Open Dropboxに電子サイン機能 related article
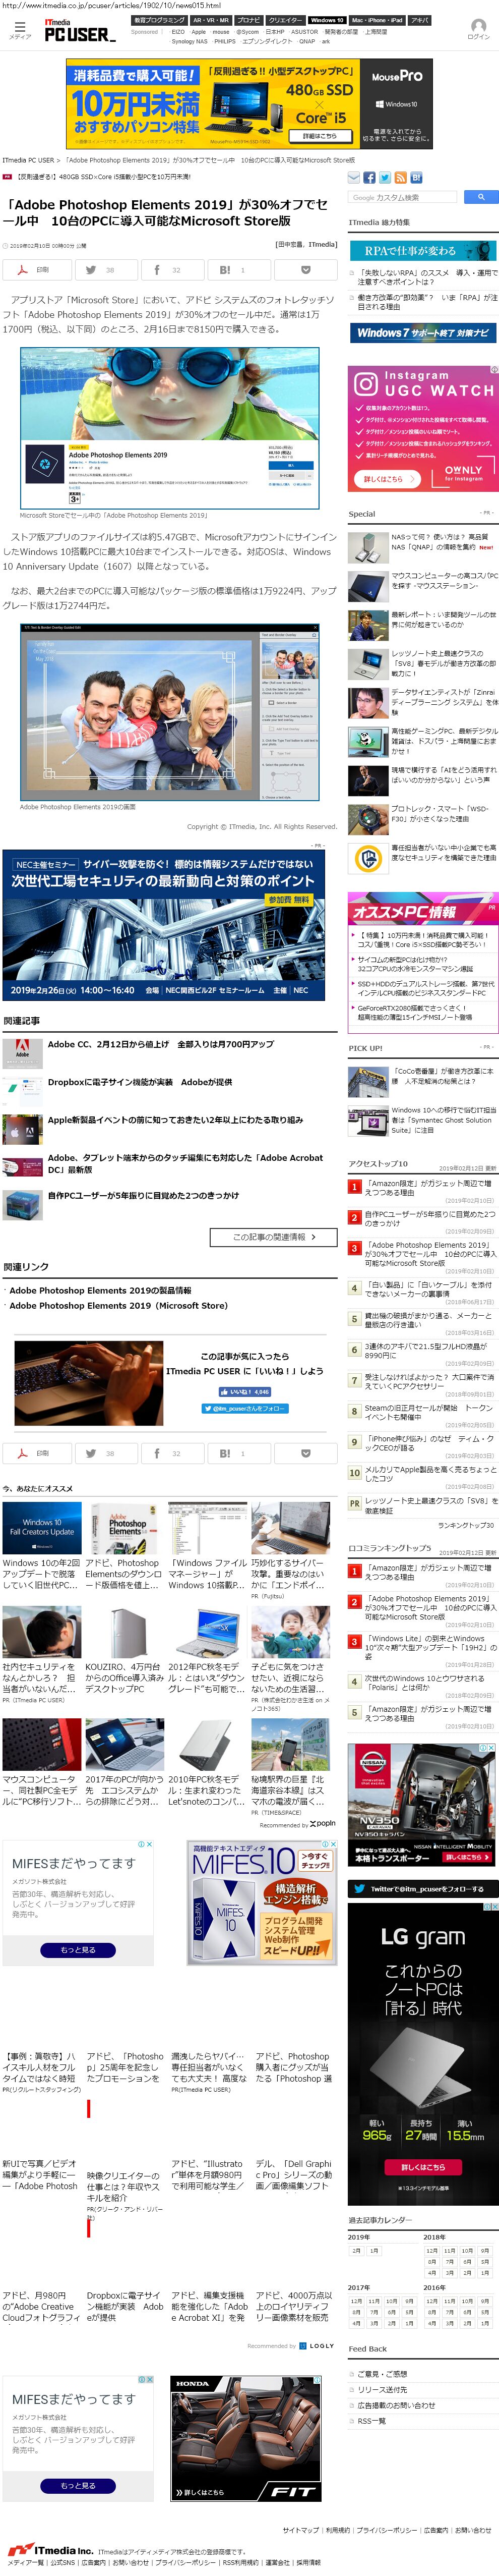This screenshot has height=2576, width=499. click(140, 1082)
